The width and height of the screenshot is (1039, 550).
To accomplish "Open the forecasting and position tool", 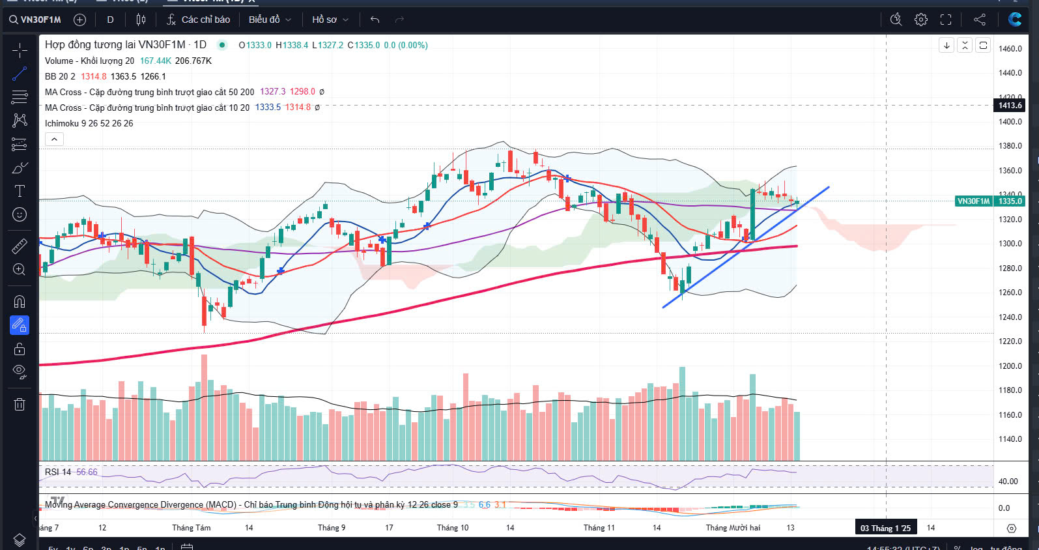I will (20, 144).
